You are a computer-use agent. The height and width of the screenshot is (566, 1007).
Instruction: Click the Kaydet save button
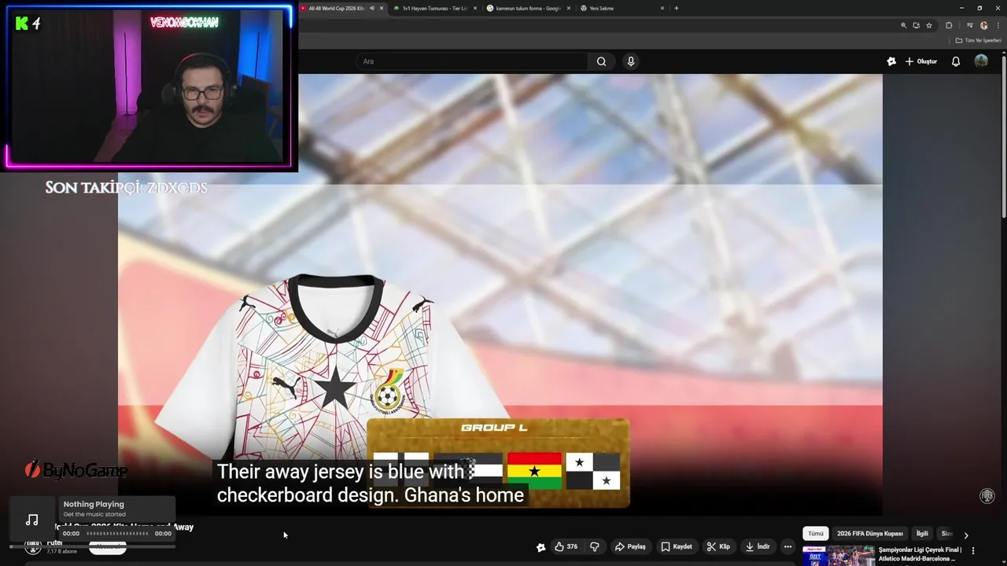point(677,546)
